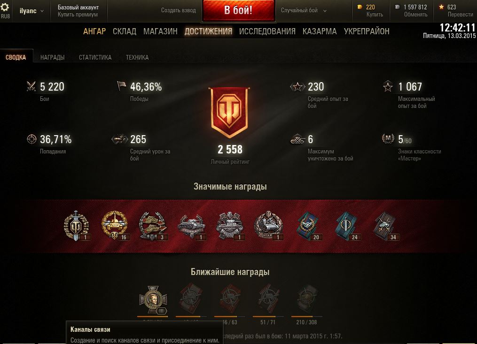Click the Купить премиум link
The image size is (477, 344).
coord(78,14)
